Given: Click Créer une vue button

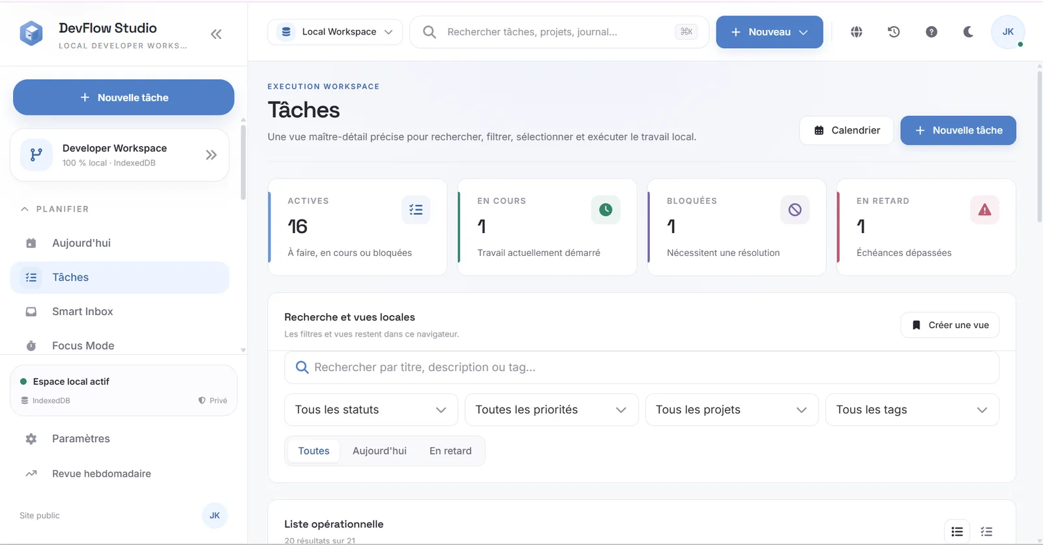Looking at the screenshot, I should [950, 325].
